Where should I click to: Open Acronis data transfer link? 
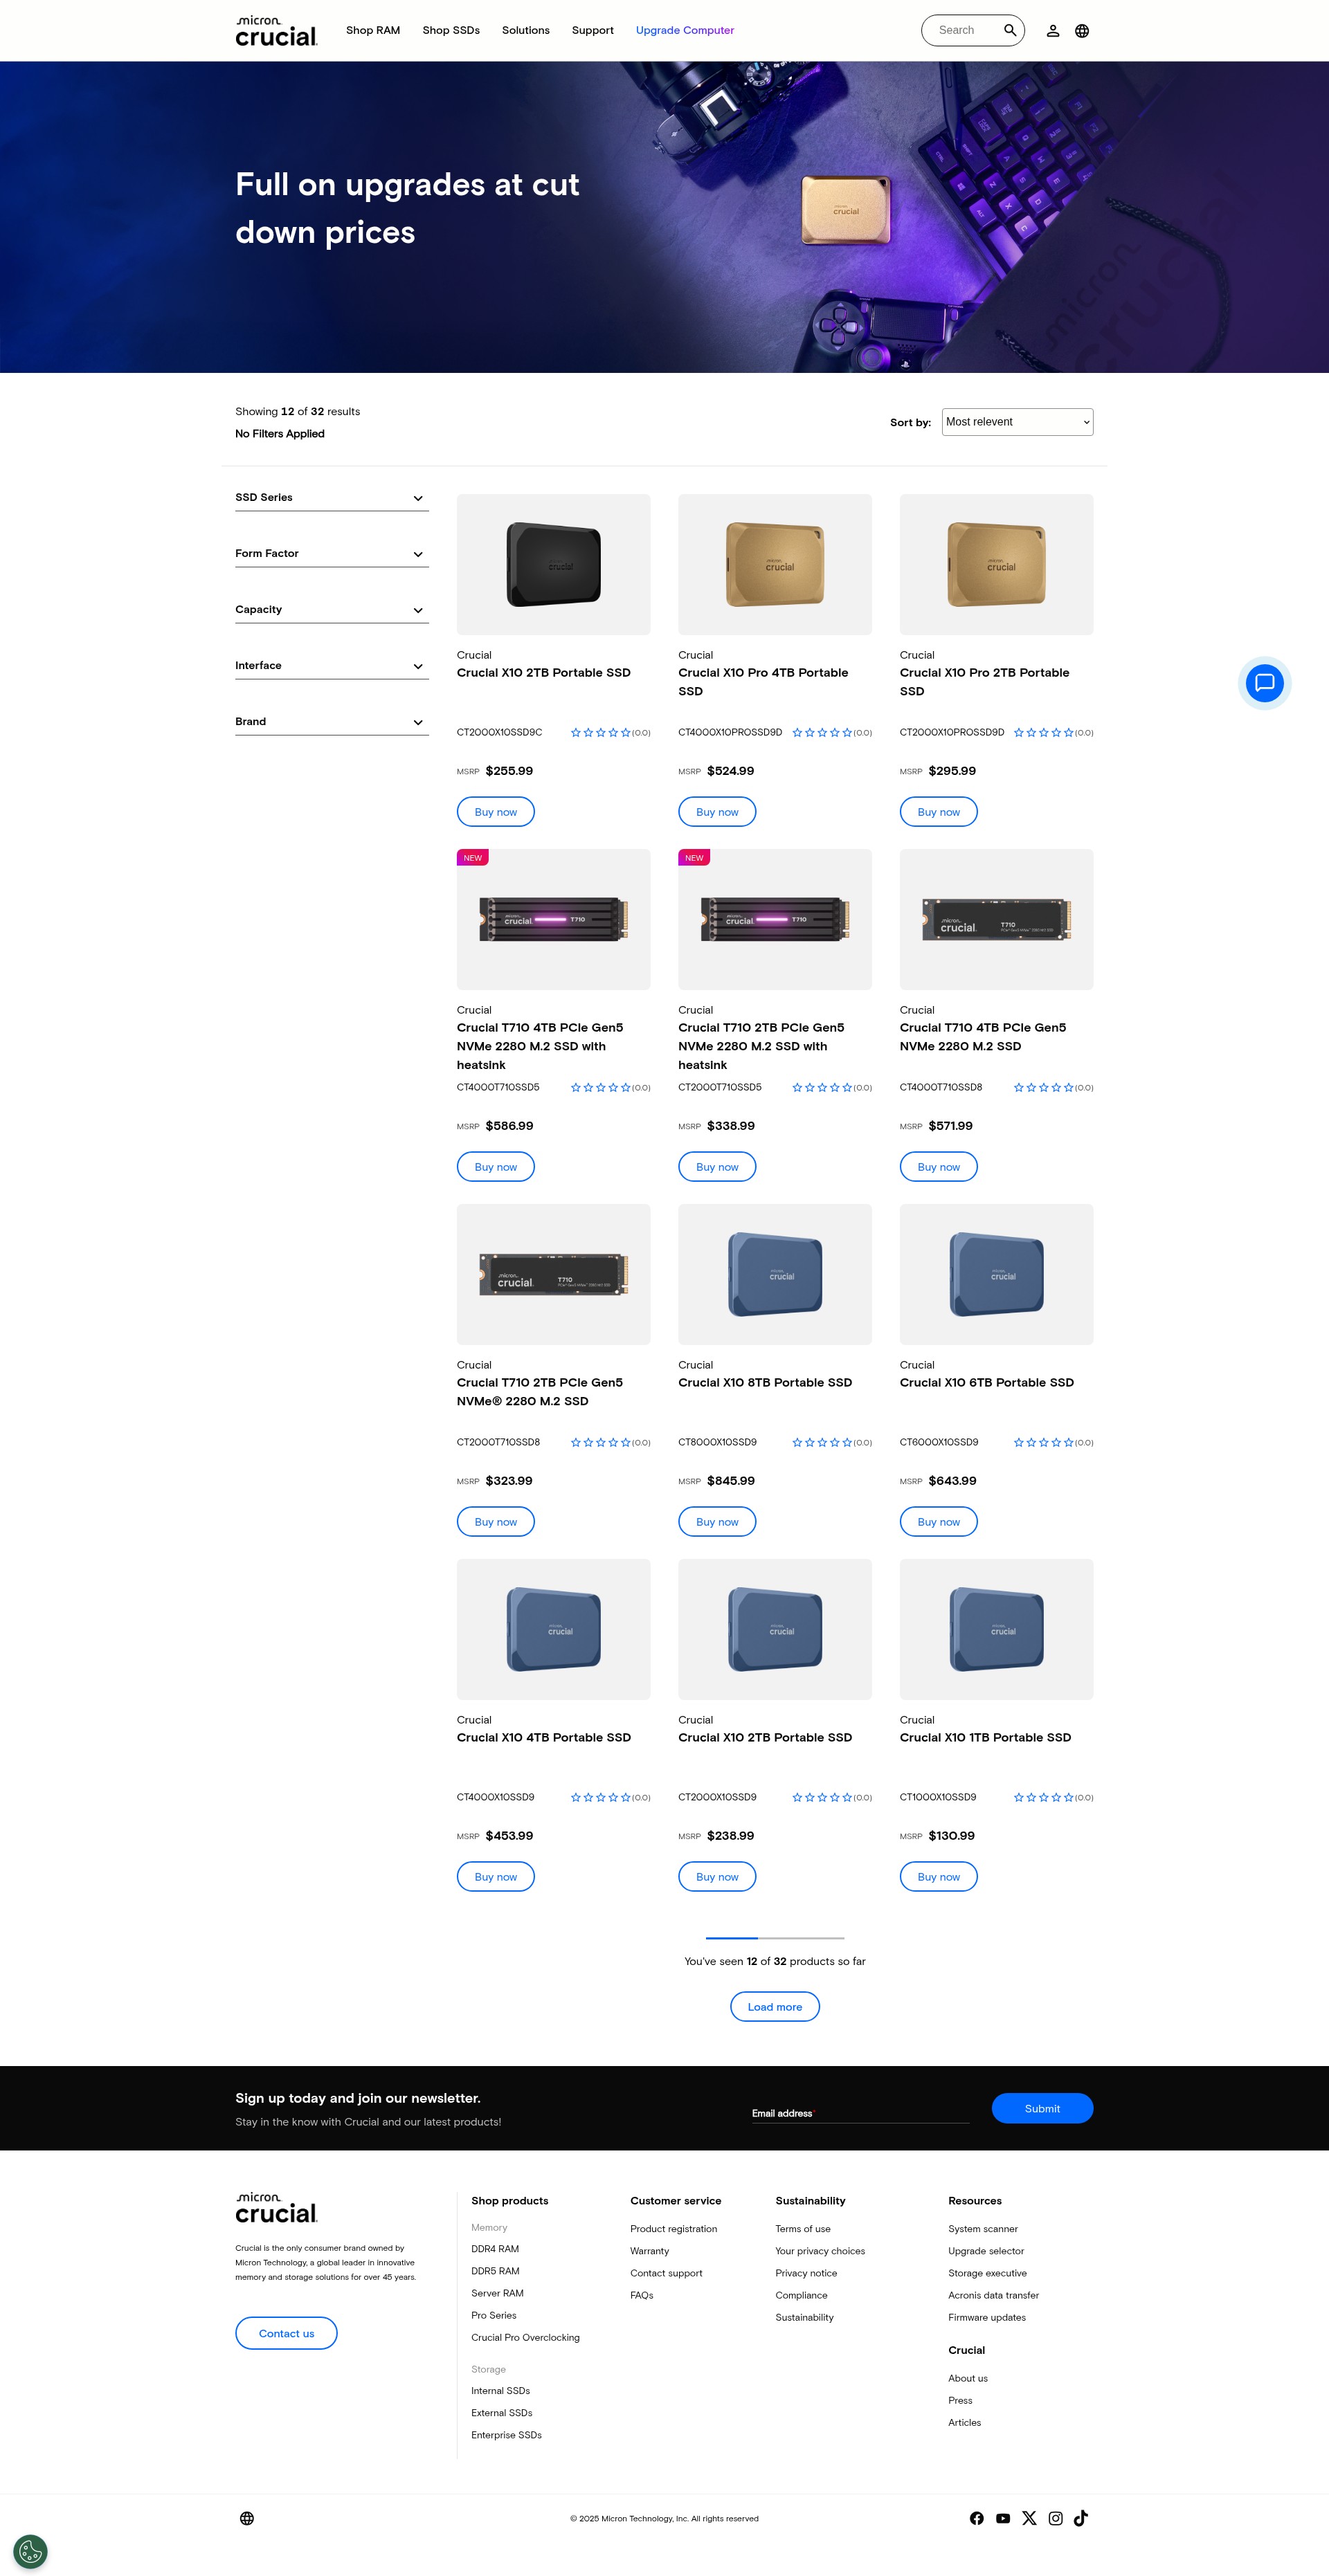994,2295
